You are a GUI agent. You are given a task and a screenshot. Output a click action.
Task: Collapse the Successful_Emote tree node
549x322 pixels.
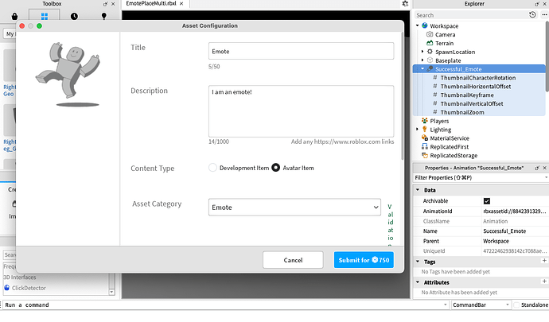pyautogui.click(x=422, y=69)
